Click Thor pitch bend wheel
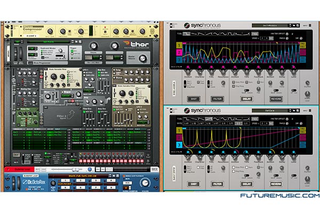This screenshot has width=320, height=213. pos(15,54)
